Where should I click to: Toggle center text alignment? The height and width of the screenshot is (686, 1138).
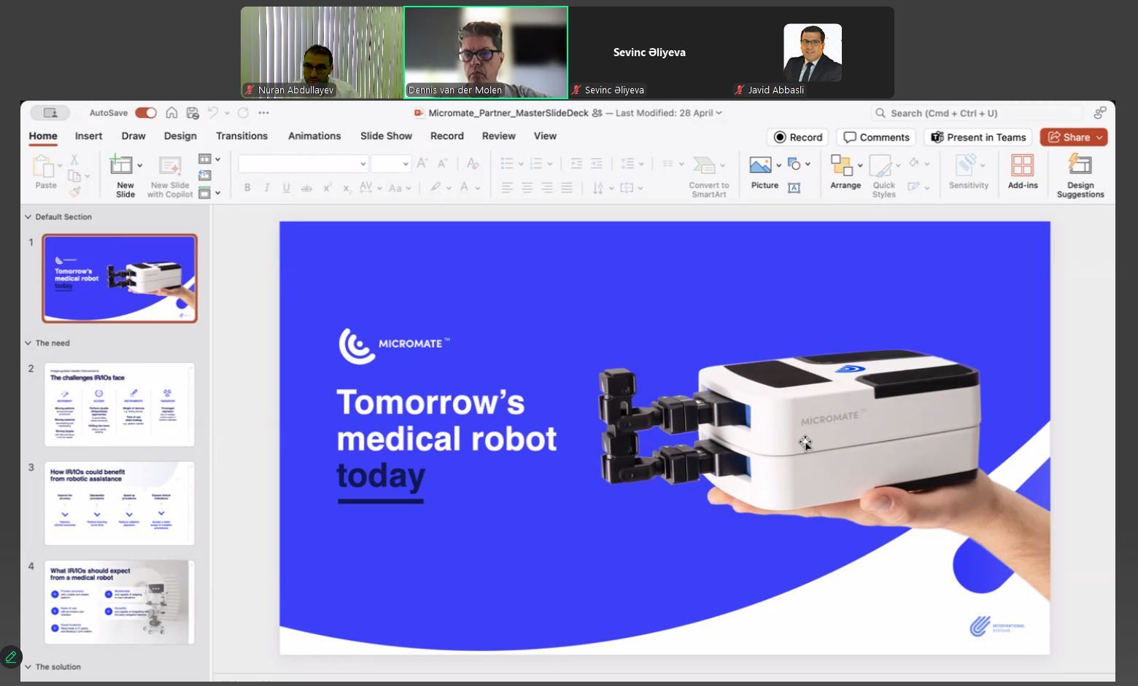pyautogui.click(x=527, y=188)
